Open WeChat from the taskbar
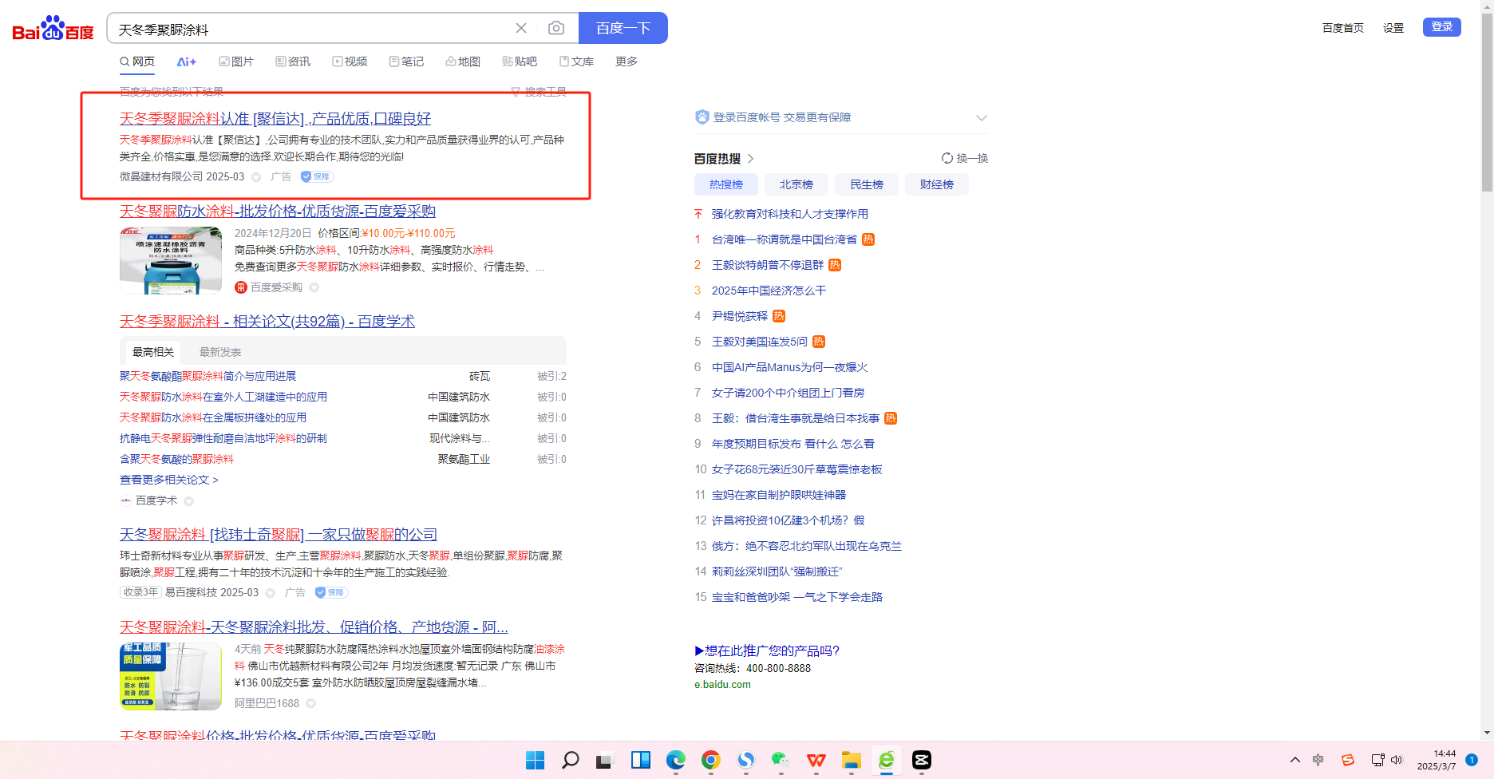Viewport: 1494px width, 779px height. 781,760
